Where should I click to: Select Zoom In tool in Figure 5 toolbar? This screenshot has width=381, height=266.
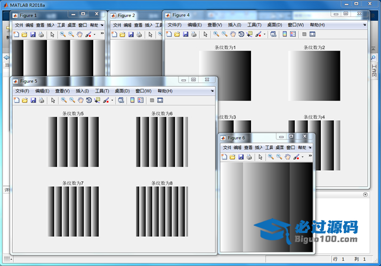(63, 100)
